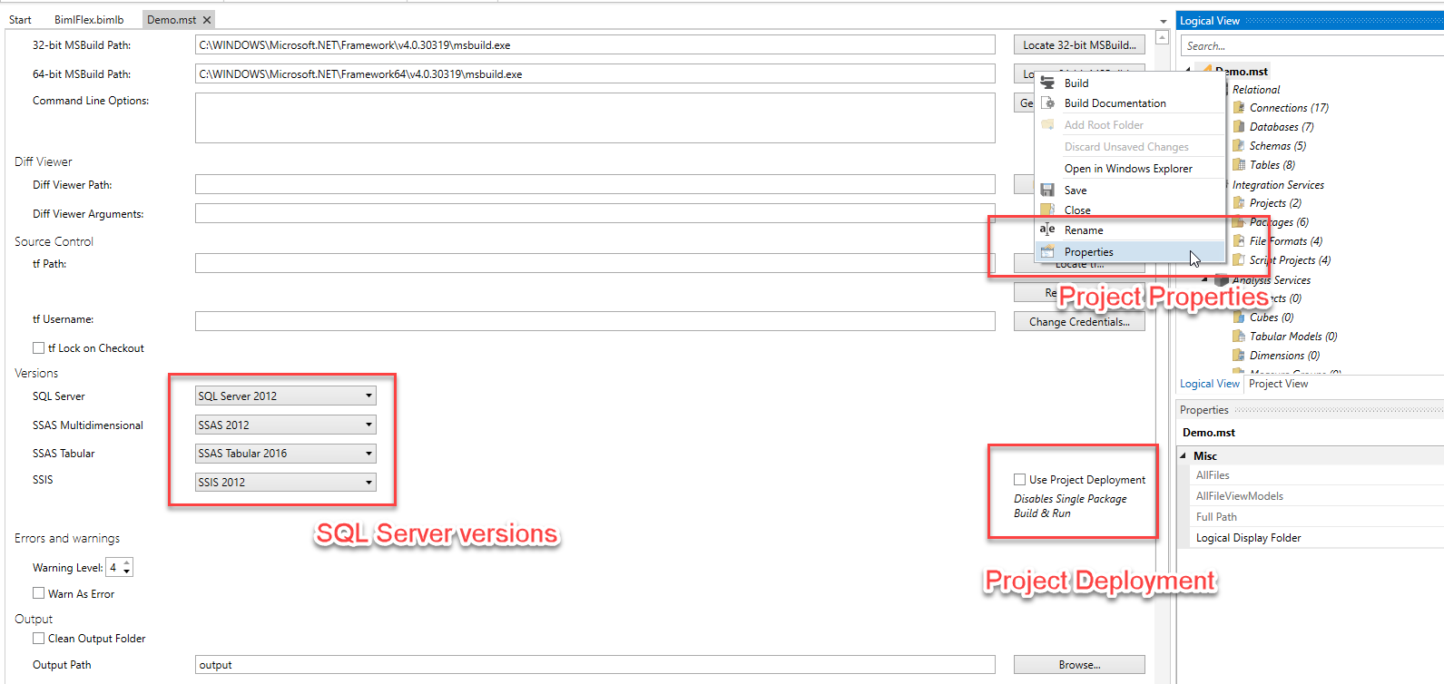Viewport: 1444px width, 684px height.
Task: Open the SSIS 2012 version dropdown
Action: click(285, 482)
